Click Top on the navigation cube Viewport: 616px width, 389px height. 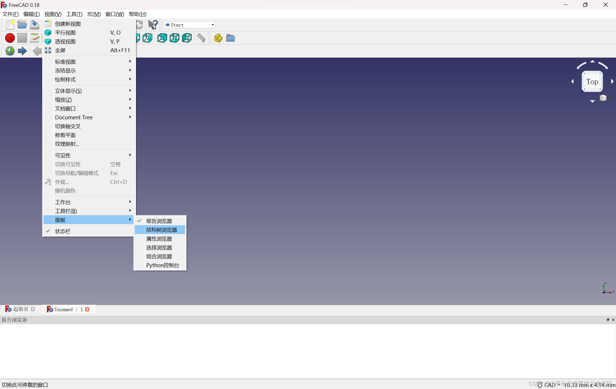tap(592, 82)
